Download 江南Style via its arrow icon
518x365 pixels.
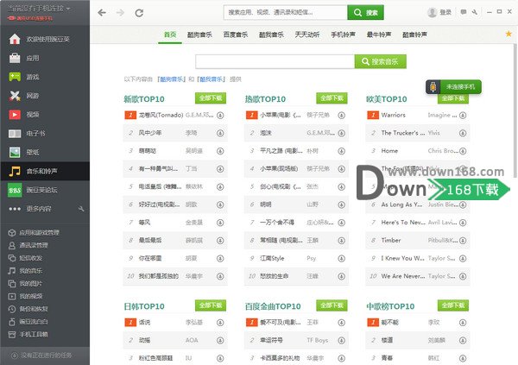pos(342,258)
